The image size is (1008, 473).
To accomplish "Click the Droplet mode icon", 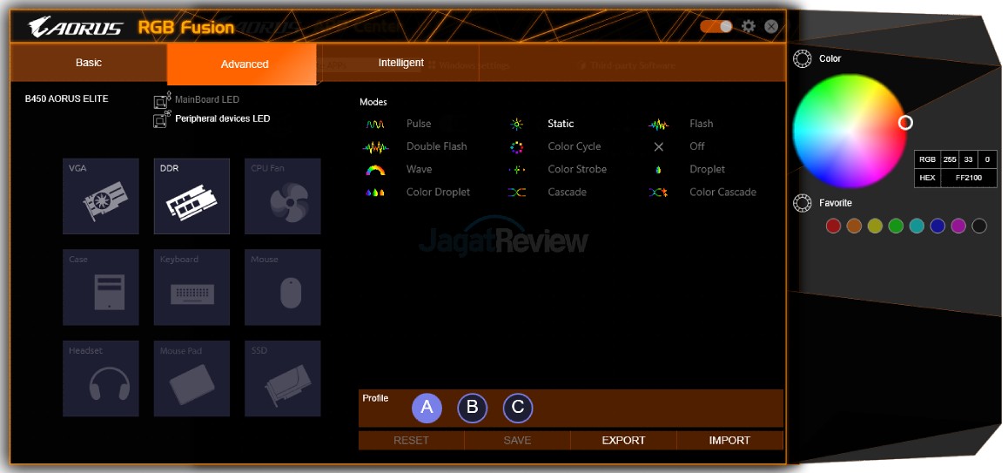I will [658, 170].
